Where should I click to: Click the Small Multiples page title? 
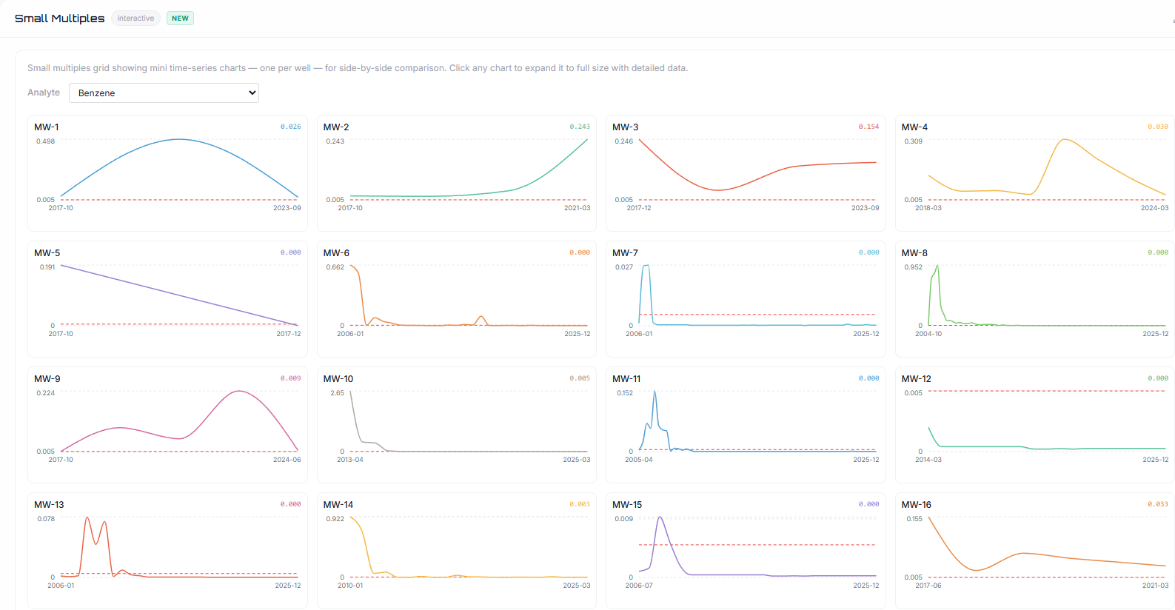click(59, 19)
